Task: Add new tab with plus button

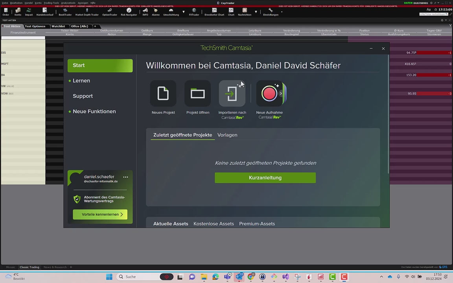Action: [95, 26]
